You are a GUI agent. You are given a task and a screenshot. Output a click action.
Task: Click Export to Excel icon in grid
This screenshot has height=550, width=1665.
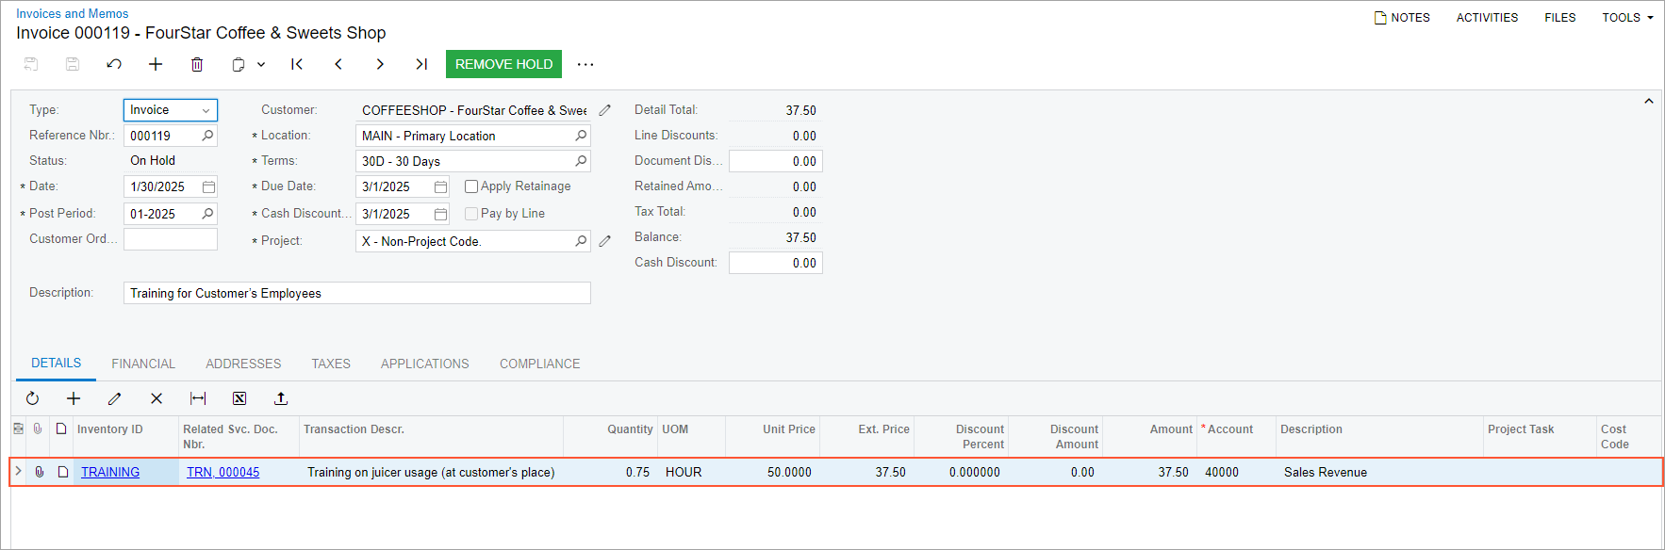239,398
